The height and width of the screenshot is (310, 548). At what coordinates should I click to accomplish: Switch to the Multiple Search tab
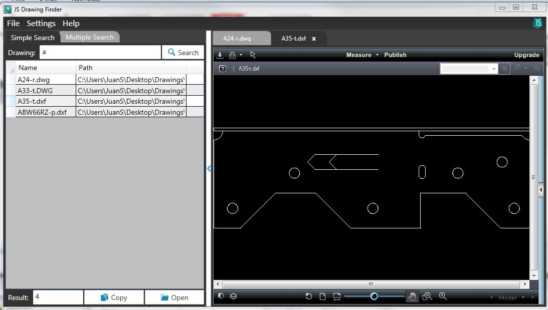coord(89,37)
